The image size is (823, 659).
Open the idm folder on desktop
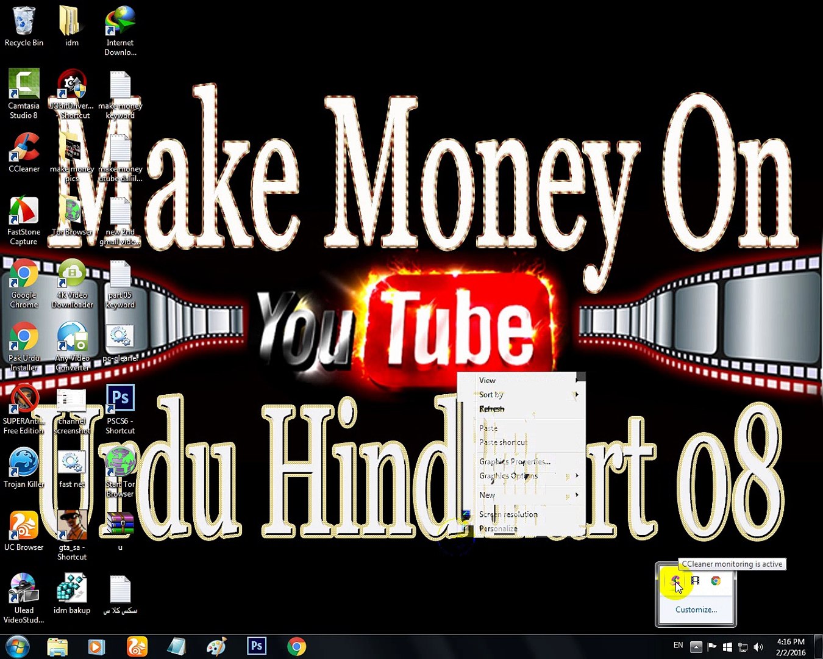(x=71, y=26)
